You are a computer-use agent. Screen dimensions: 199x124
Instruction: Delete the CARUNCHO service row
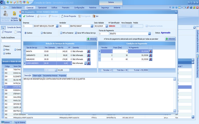pyautogui.click(x=89, y=59)
